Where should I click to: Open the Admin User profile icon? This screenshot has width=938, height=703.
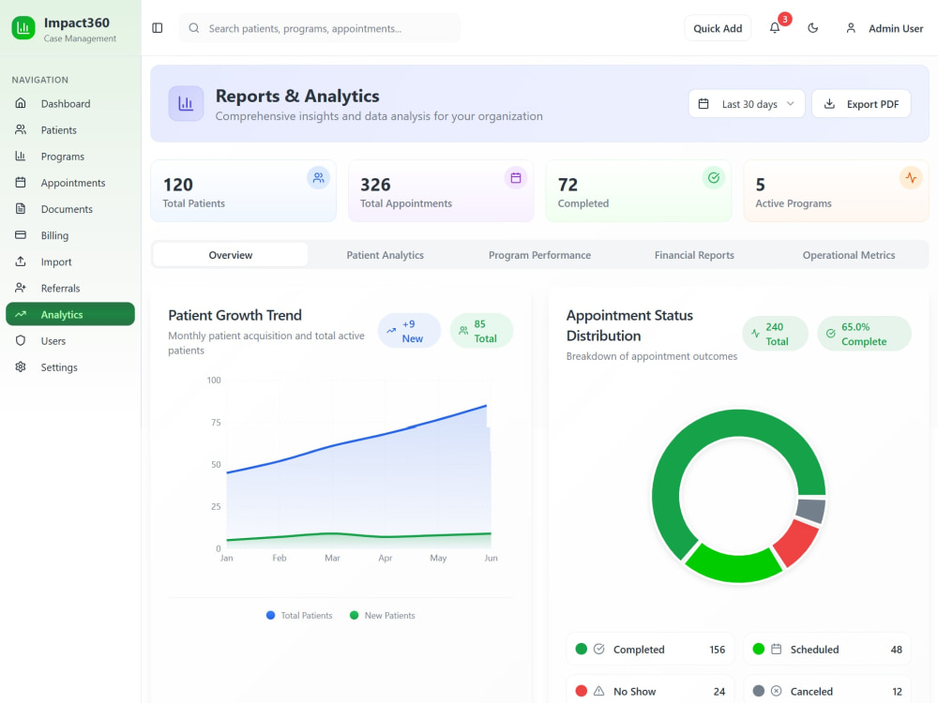tap(851, 28)
